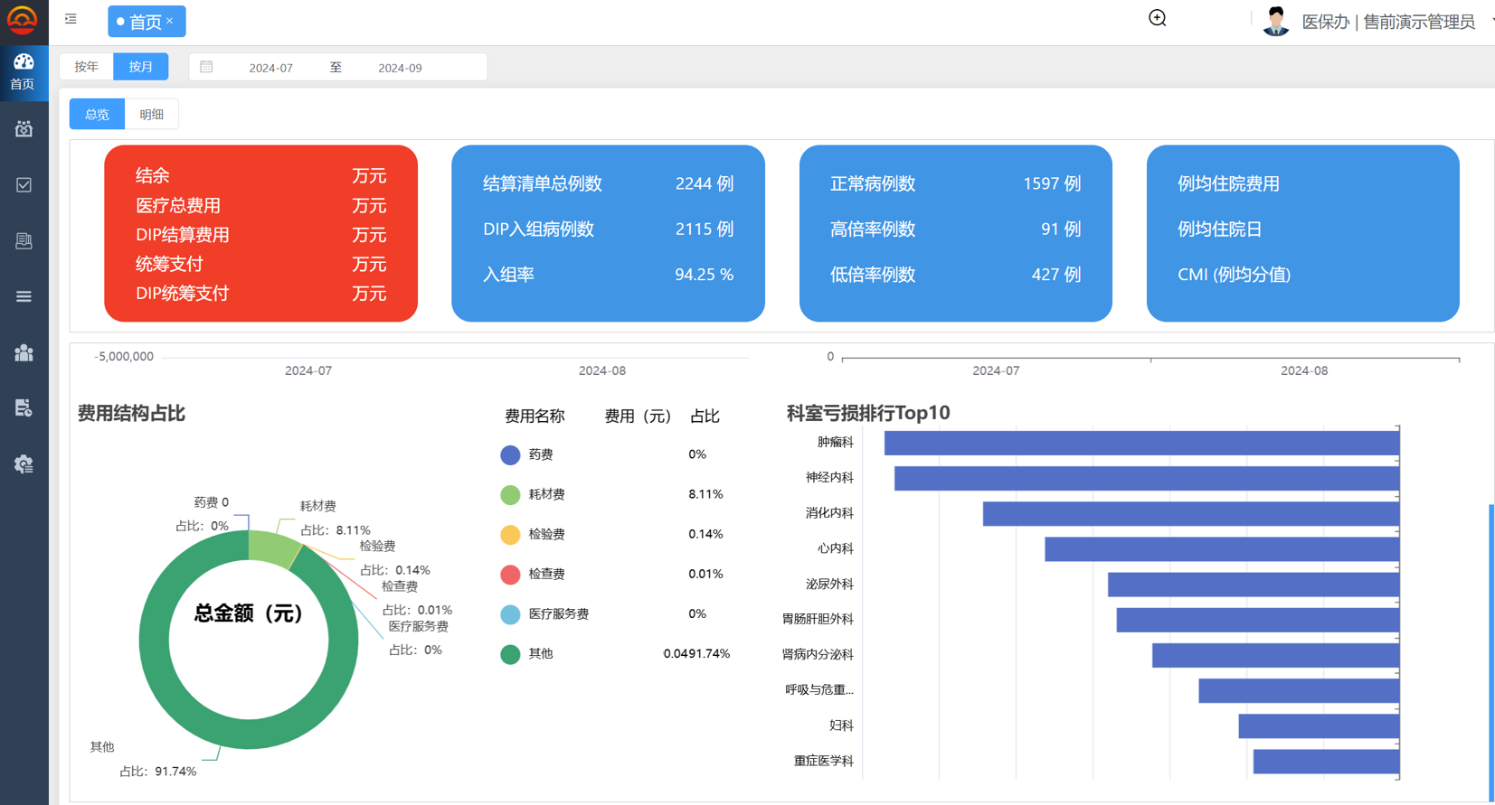This screenshot has height=805, width=1495.
Task: Click the document report sidebar icon
Action: [24, 241]
